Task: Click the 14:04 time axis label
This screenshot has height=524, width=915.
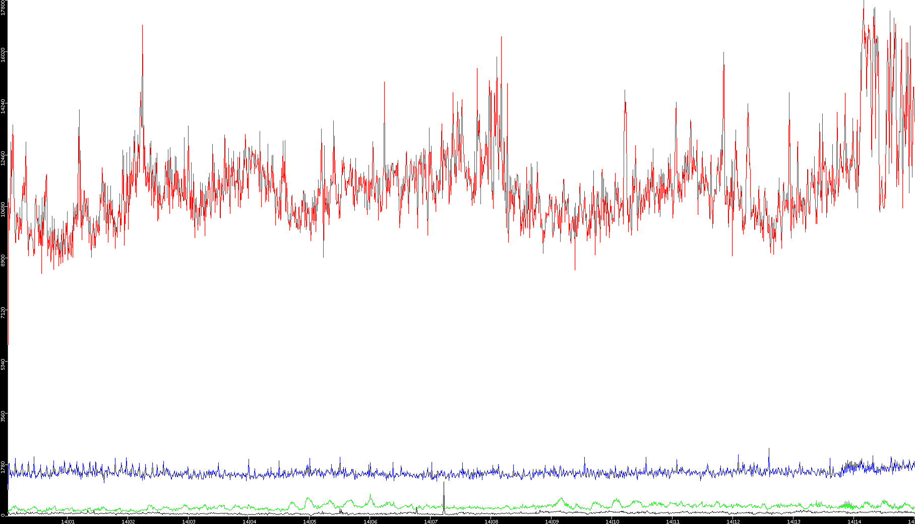Action: click(249, 521)
